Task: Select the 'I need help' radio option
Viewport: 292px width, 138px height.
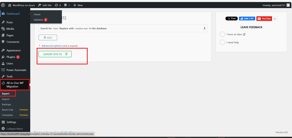Action: tap(222, 42)
